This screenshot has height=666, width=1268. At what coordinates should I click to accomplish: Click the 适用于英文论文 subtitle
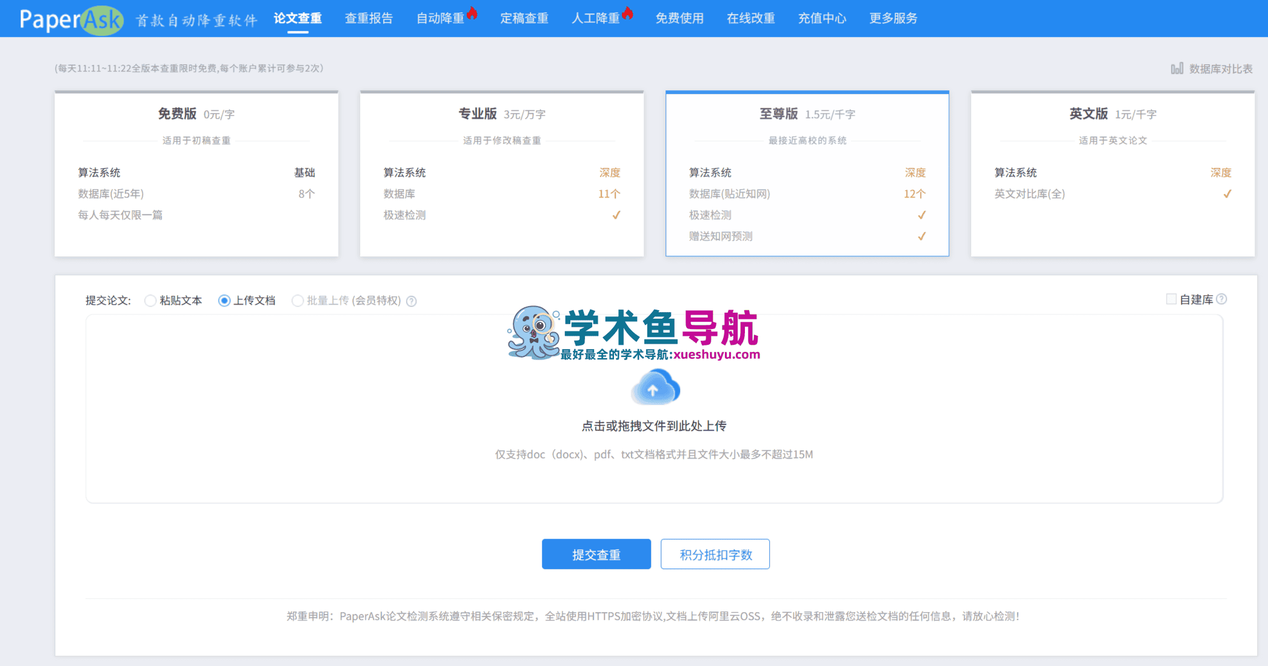tap(1113, 141)
